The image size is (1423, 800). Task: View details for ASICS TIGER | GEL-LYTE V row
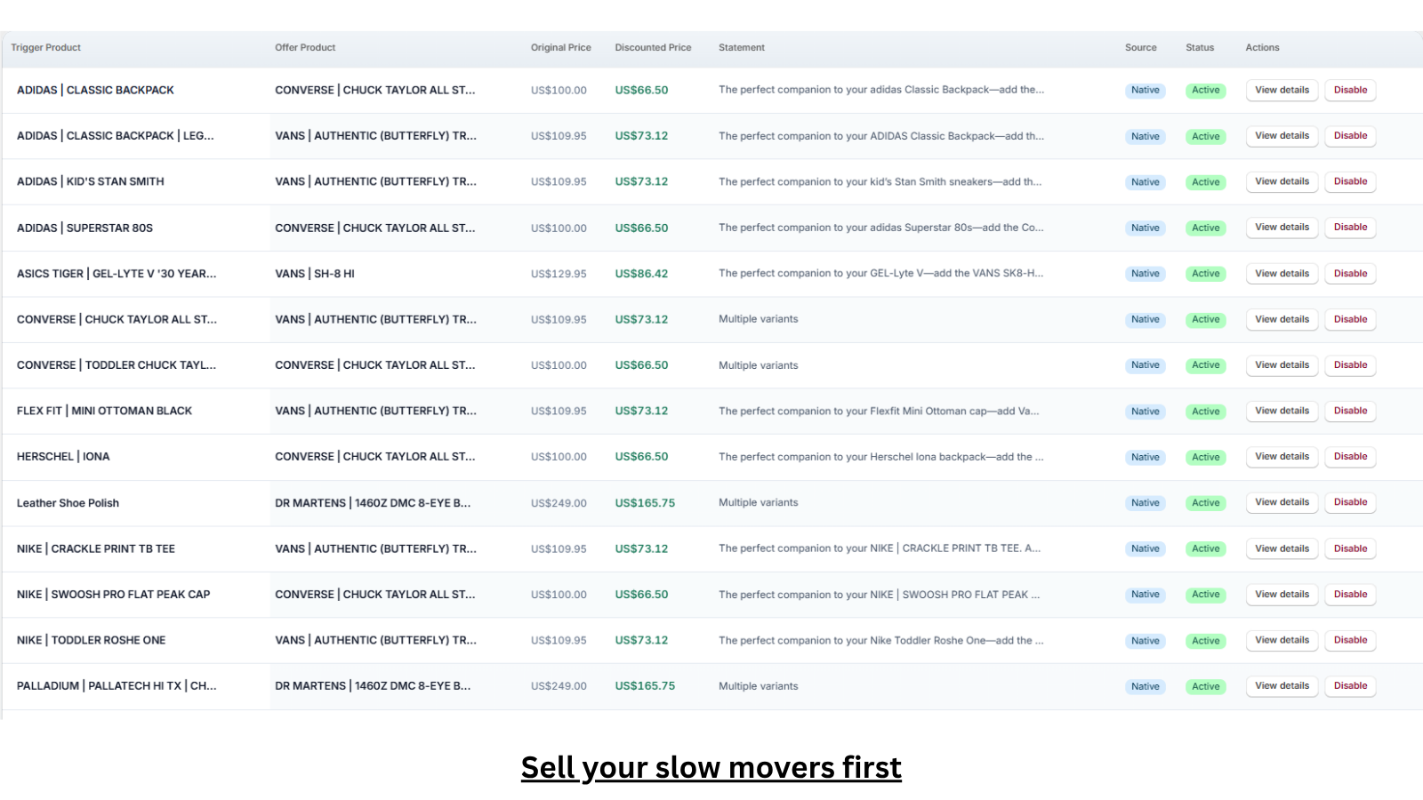click(x=1282, y=274)
